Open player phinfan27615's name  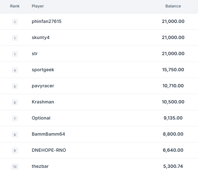pyautogui.click(x=47, y=21)
